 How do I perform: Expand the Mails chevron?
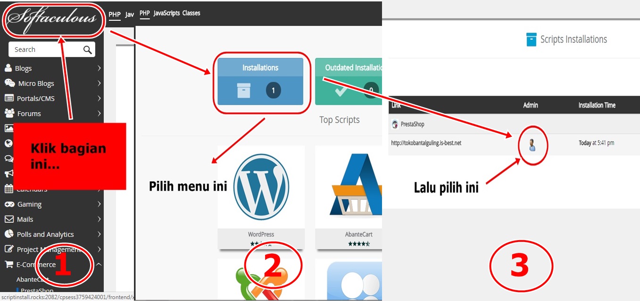99,219
